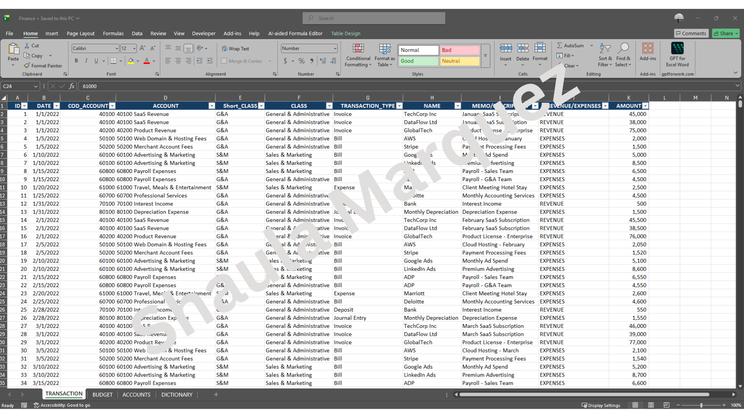
Task: Click the percent style icon
Action: [301, 61]
